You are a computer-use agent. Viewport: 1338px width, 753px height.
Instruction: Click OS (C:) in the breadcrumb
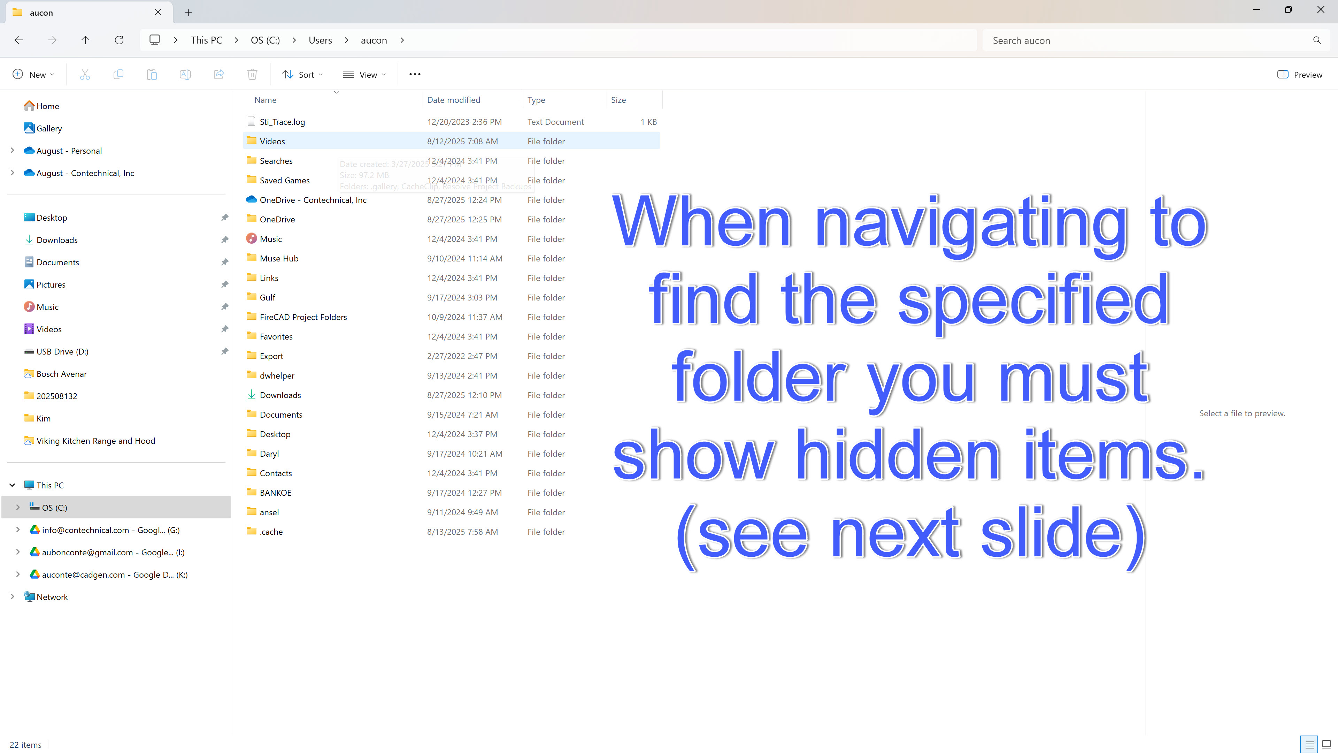click(x=265, y=40)
